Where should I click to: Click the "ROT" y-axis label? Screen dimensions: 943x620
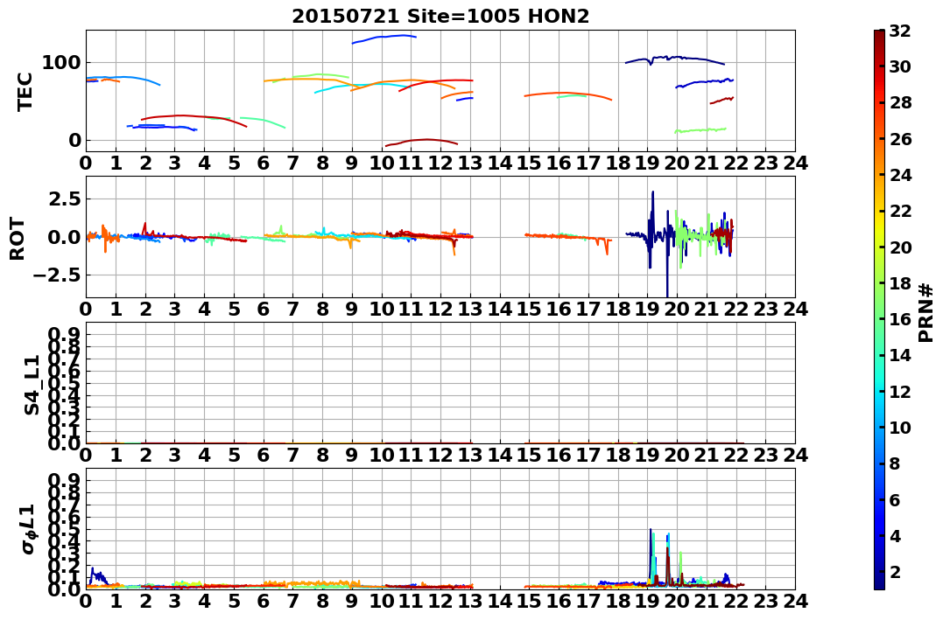coord(18,239)
